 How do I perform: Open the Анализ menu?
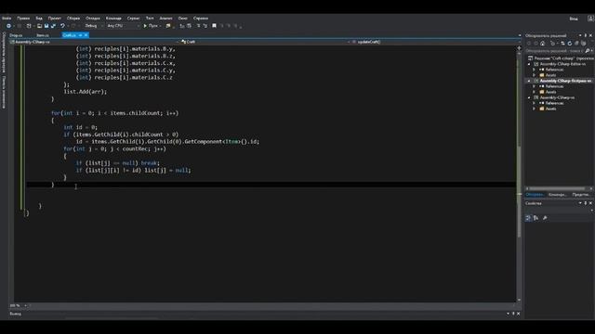click(165, 19)
